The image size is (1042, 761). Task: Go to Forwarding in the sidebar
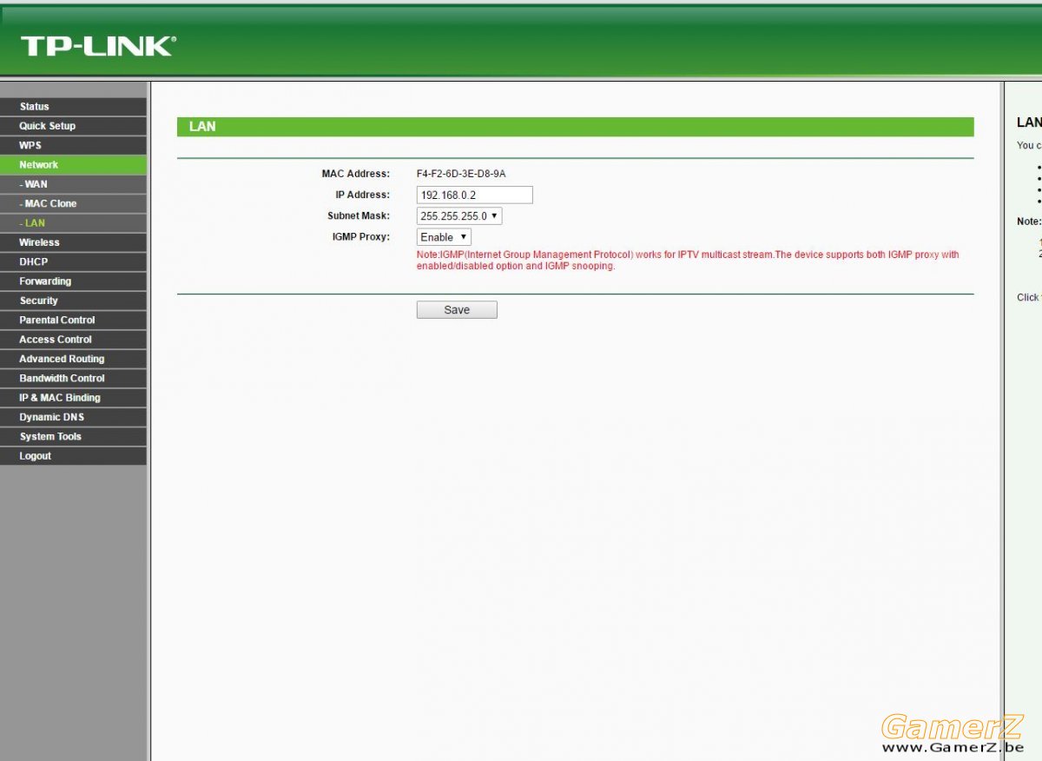(x=73, y=281)
